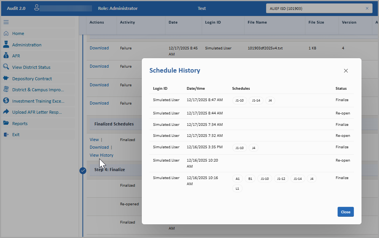
Task: Click the Depository Contract piggy bank icon
Action: pyautogui.click(x=6, y=78)
